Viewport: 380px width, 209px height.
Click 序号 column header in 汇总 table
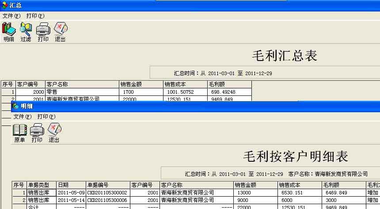pyautogui.click(x=8, y=84)
